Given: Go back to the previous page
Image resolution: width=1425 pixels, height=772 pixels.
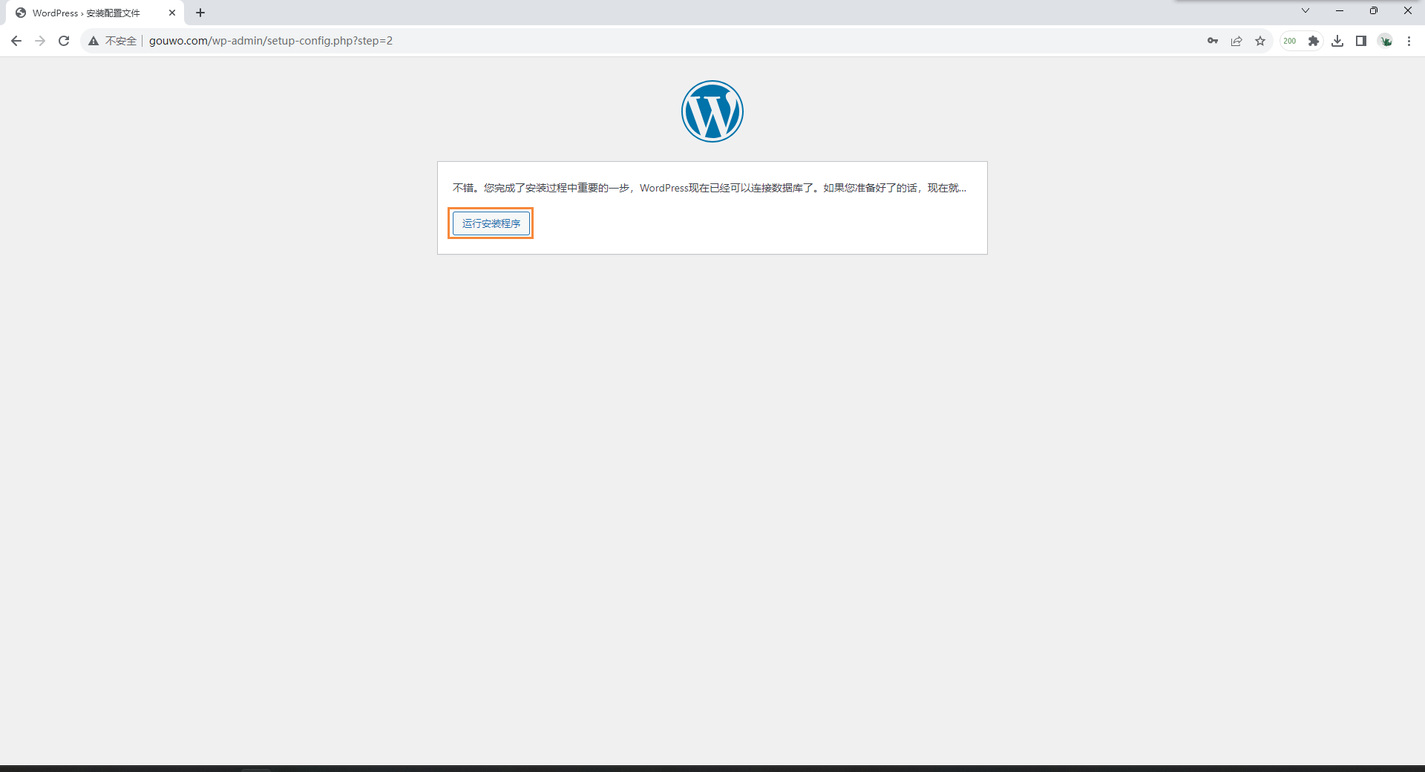Looking at the screenshot, I should (x=16, y=41).
